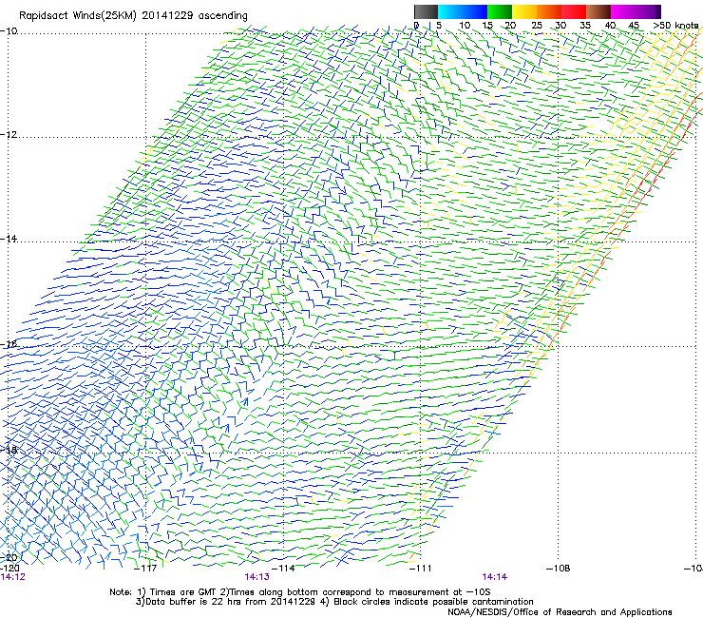Image resolution: width=703 pixels, height=618 pixels.
Task: Click the "-20" latitude axis label
Action: click(9, 557)
